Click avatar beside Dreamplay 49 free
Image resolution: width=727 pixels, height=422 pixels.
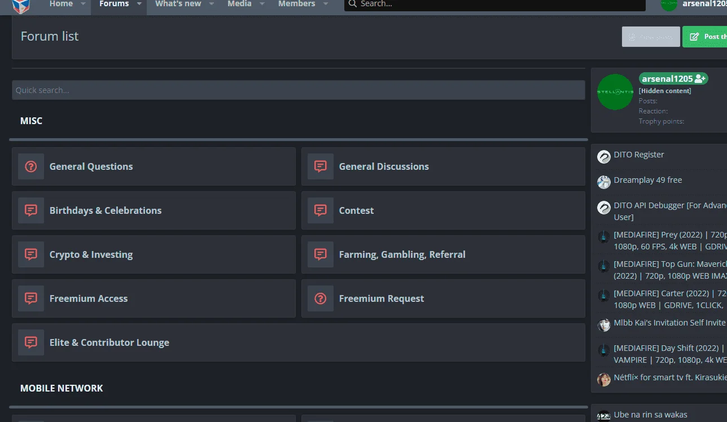604,182
